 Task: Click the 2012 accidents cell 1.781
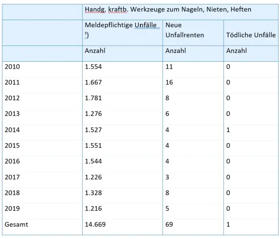[93, 98]
